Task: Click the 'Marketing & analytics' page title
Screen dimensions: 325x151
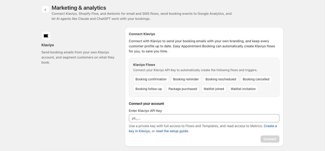Action: coord(79,8)
